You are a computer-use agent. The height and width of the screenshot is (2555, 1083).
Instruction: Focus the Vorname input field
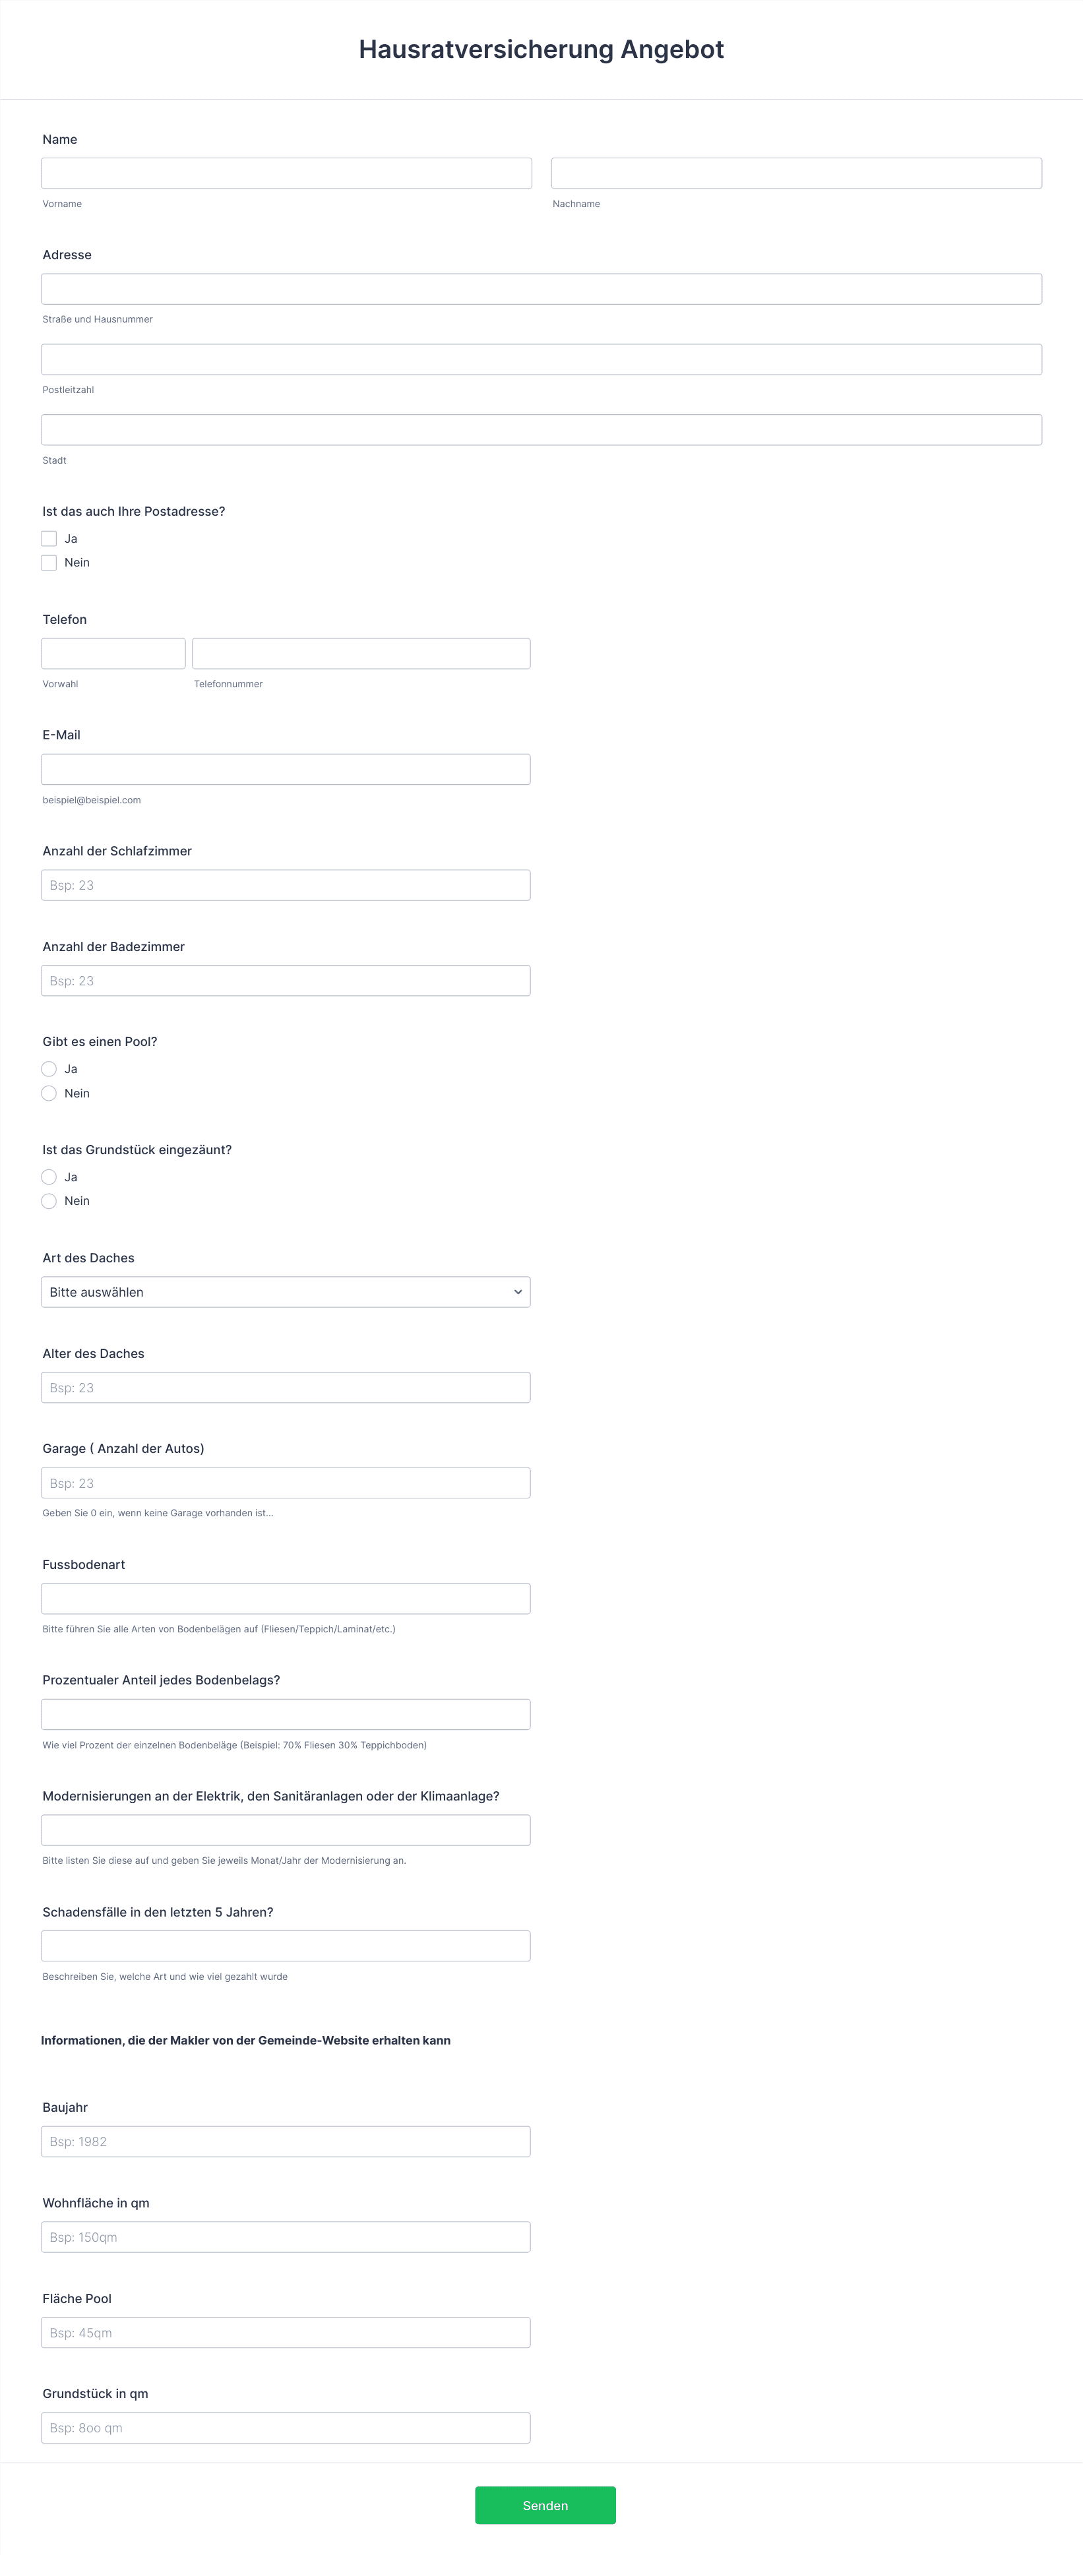[x=287, y=173]
